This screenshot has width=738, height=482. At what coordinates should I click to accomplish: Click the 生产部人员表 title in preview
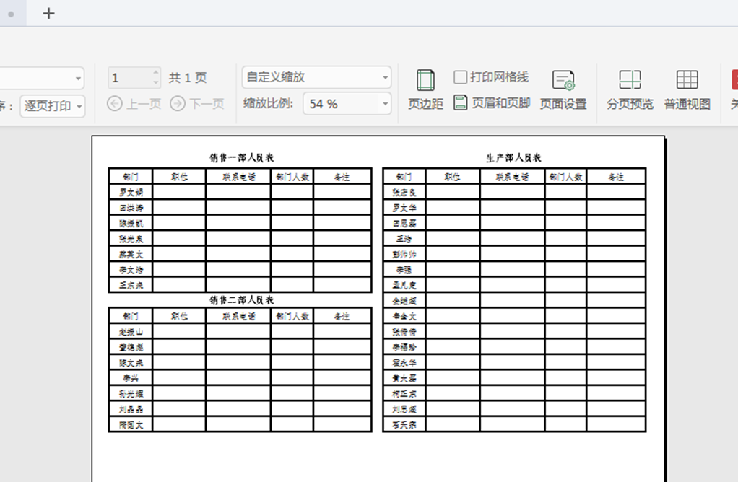[513, 157]
